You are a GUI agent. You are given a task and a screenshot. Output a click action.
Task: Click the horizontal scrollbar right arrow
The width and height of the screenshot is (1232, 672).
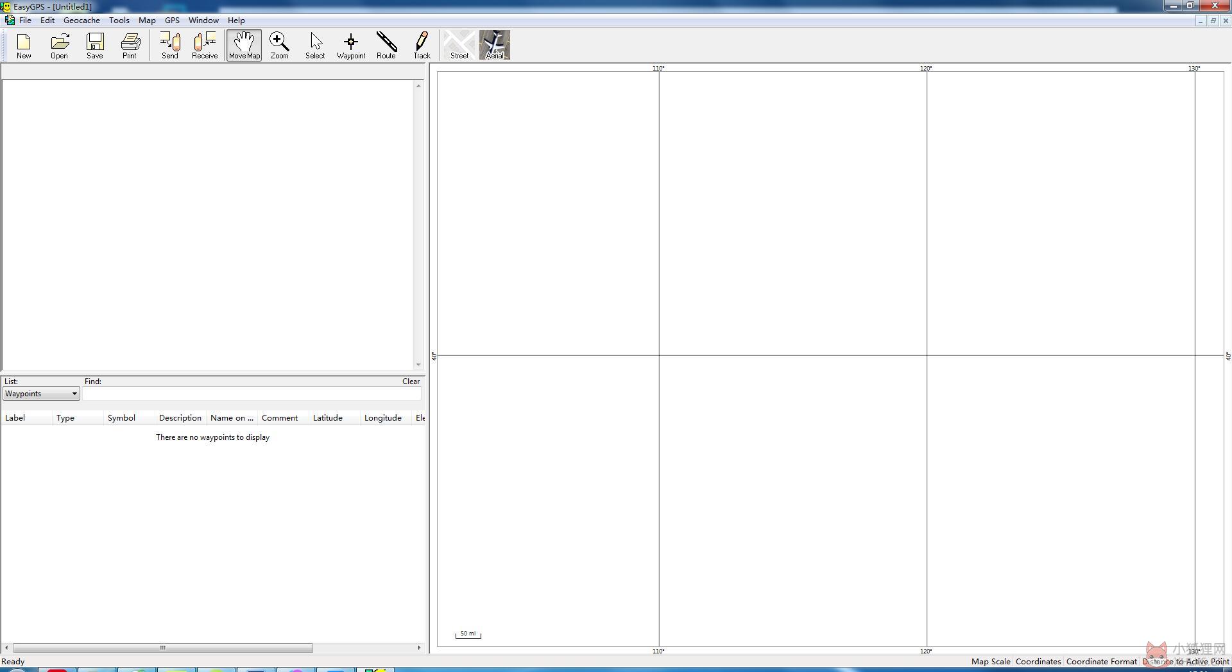[419, 648]
